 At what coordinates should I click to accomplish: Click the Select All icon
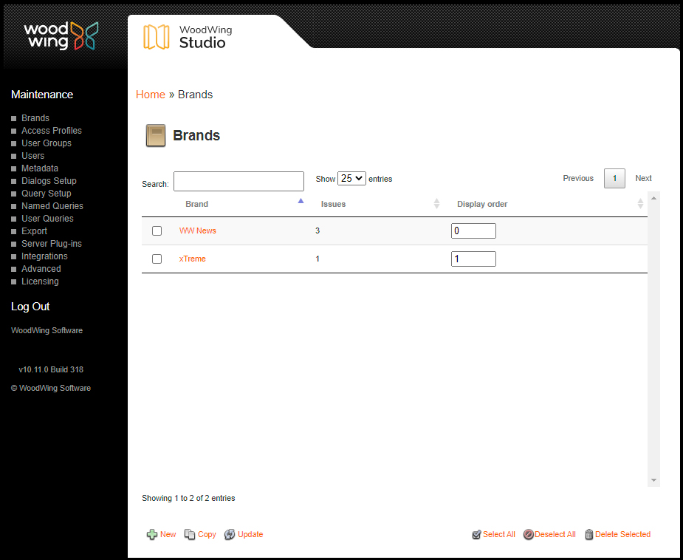point(477,534)
